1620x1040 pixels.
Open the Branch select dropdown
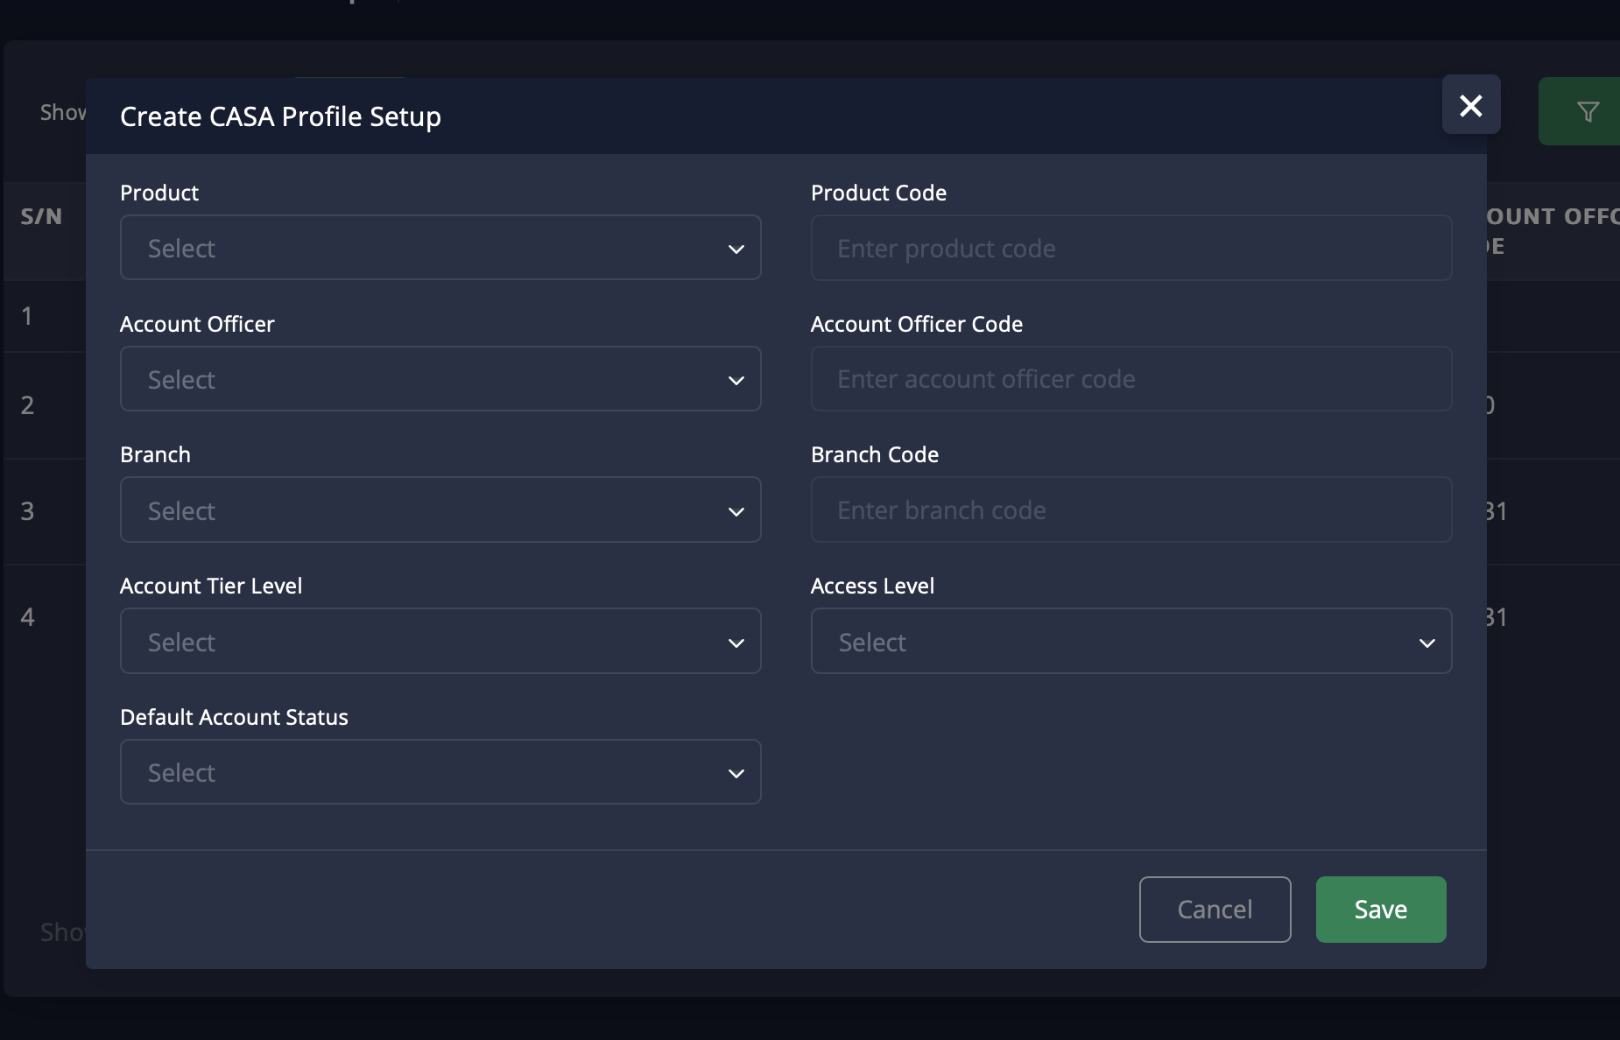point(440,510)
